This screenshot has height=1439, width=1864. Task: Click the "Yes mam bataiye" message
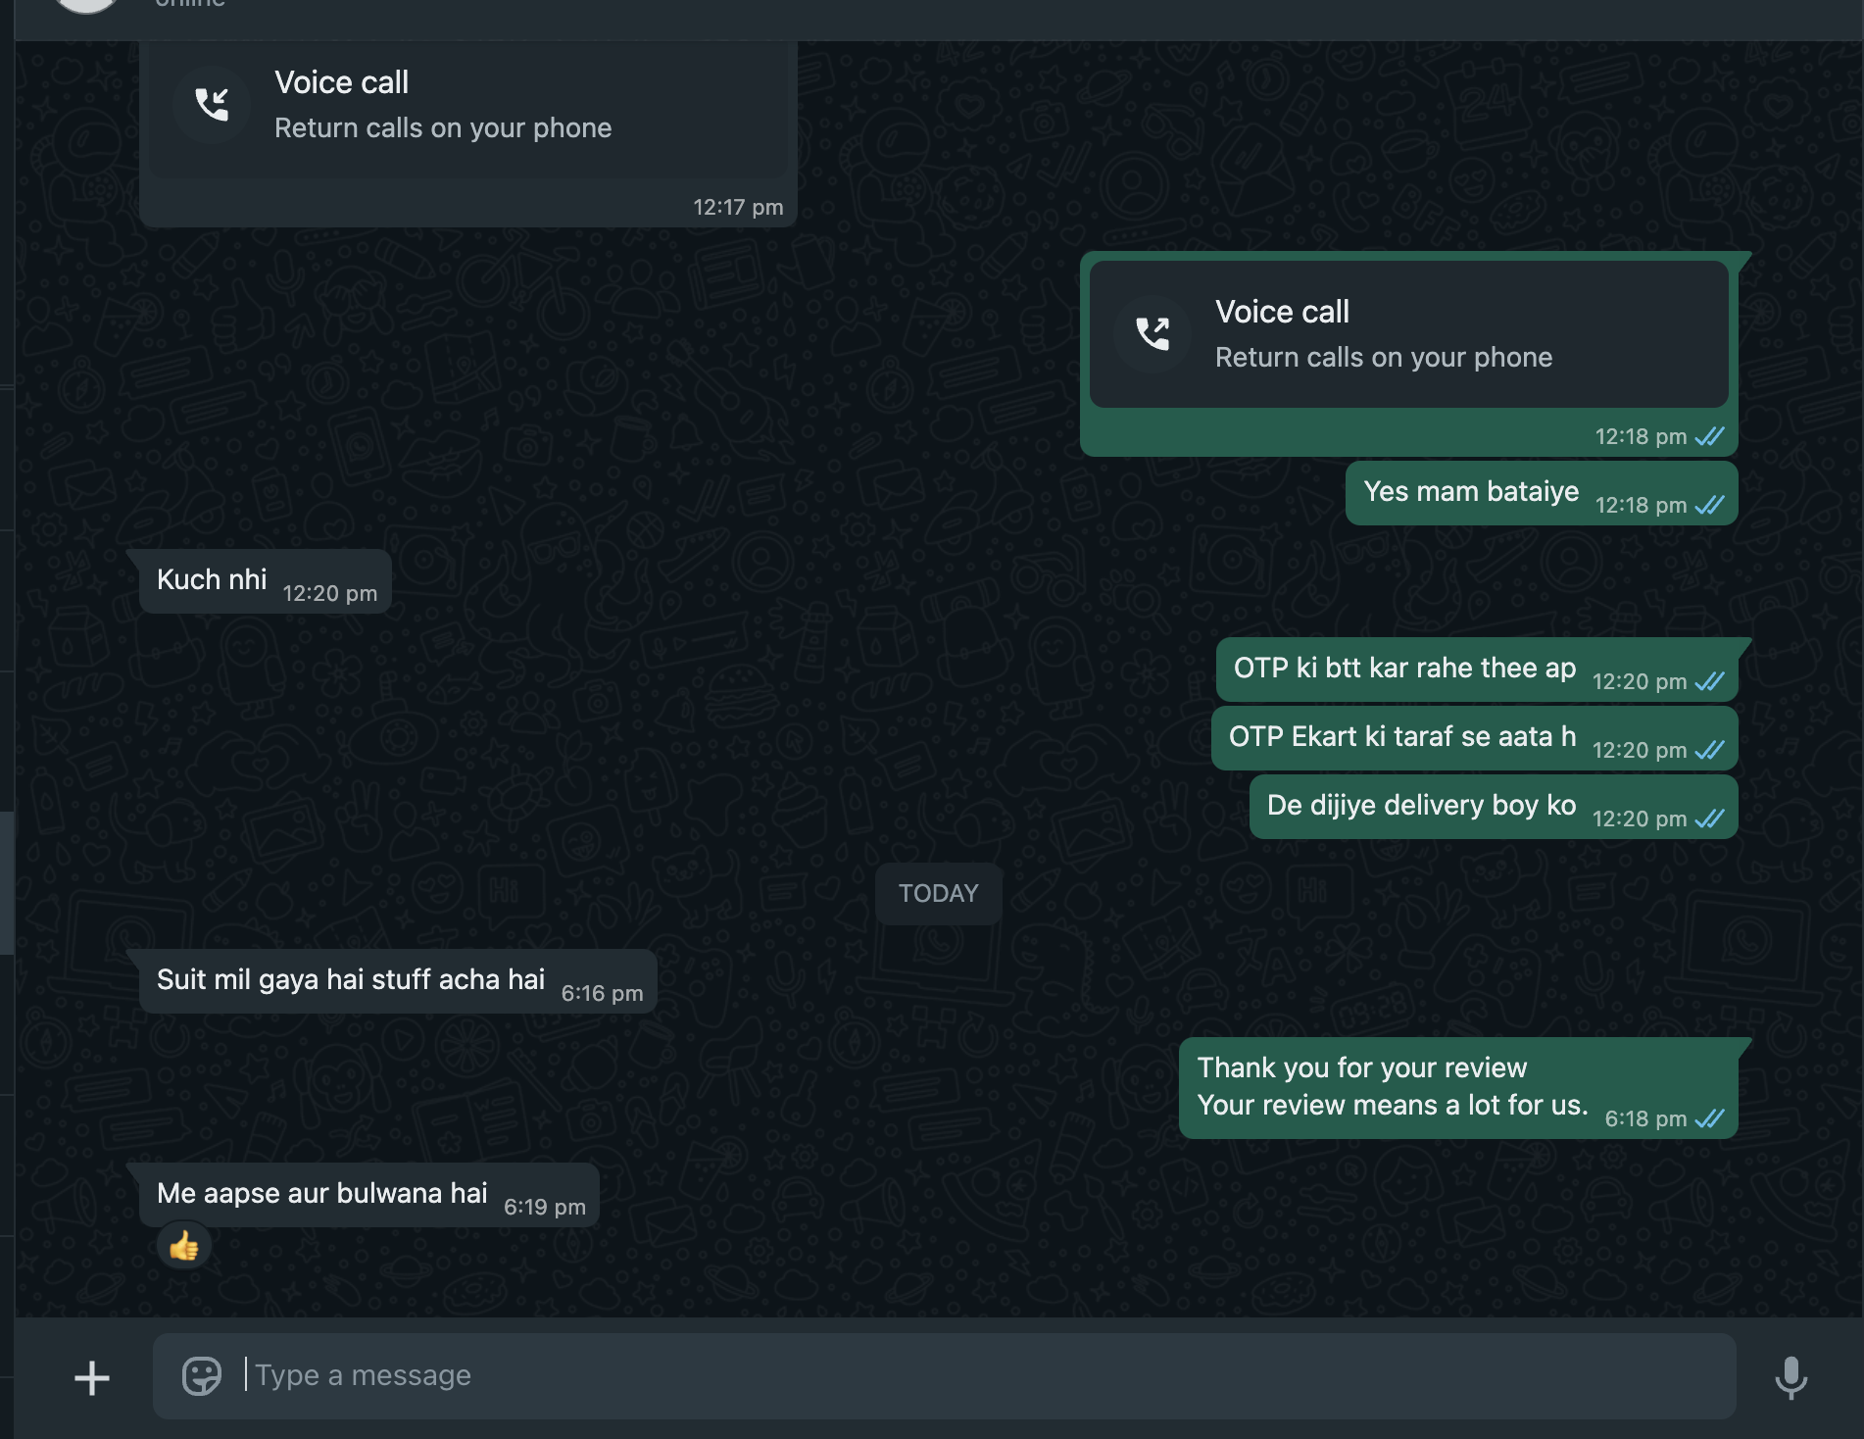[x=1471, y=492]
